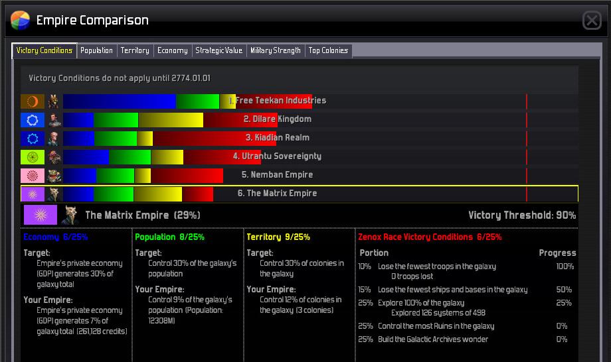Click the Dilare Kingdom race portrait
Image resolution: width=611 pixels, height=362 pixels.
click(54, 120)
